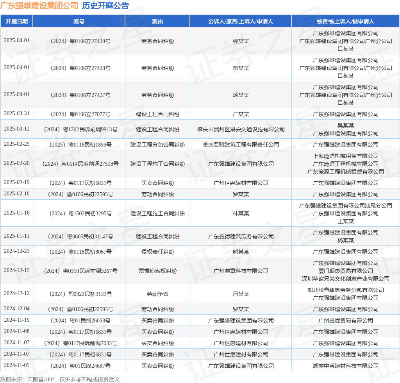Click plaintiff 广某某
The image size is (400, 383).
[241, 114]
